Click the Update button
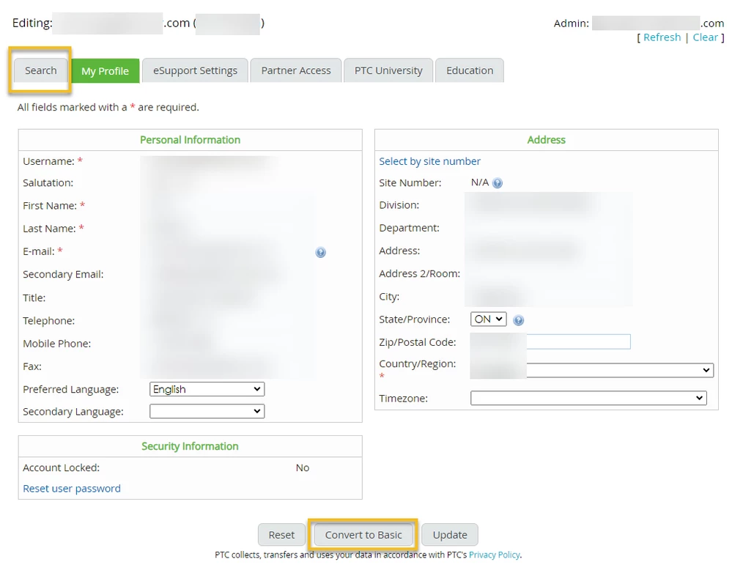Image resolution: width=732 pixels, height=573 pixels. click(x=450, y=535)
